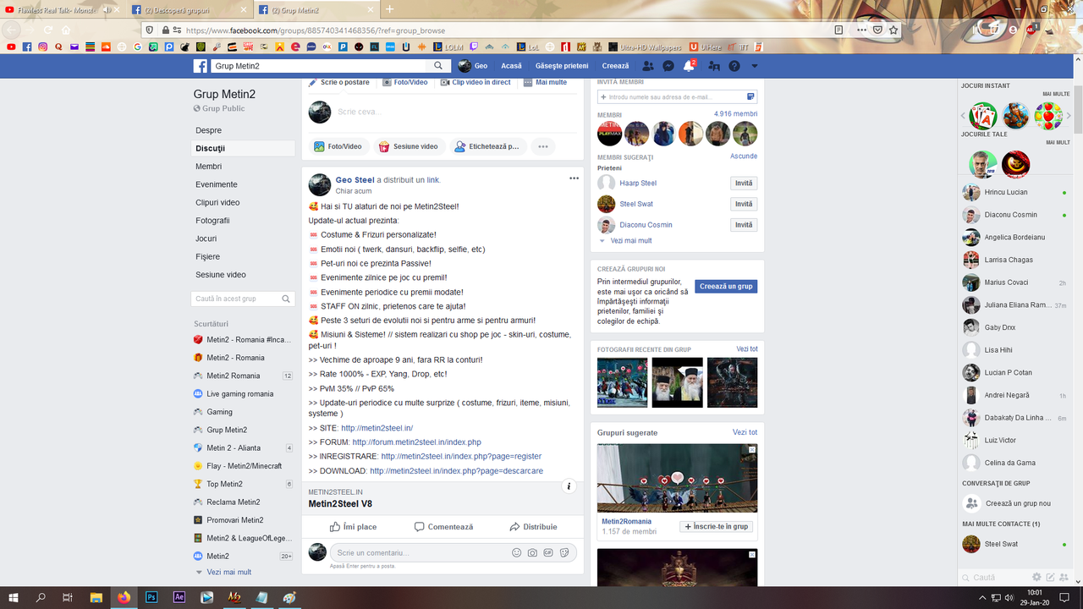Open the emoji picker in the comment box
Viewport: 1083px width, 609px height.
516,552
